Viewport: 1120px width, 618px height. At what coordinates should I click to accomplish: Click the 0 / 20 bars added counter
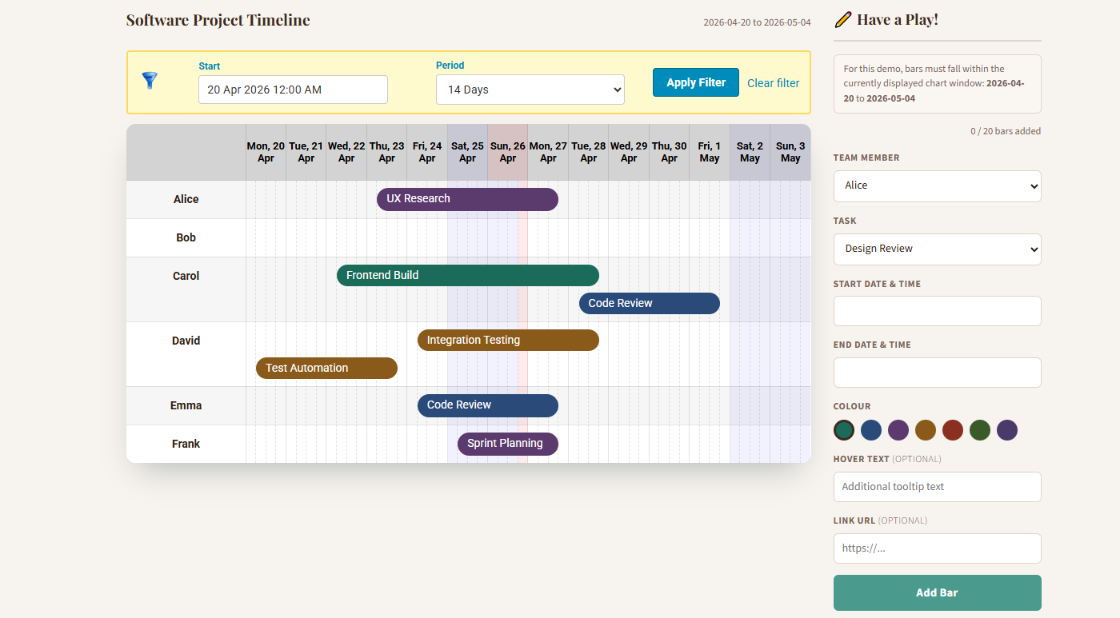1006,131
